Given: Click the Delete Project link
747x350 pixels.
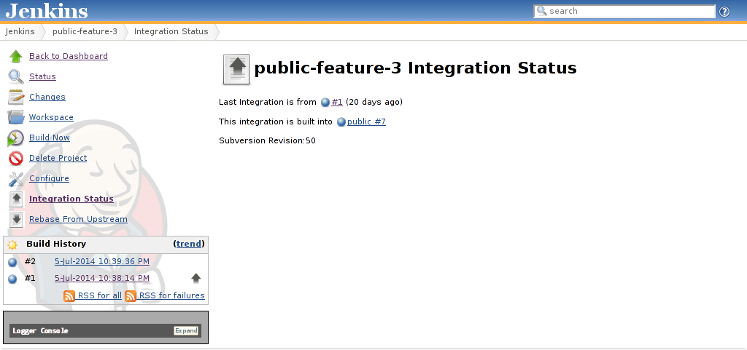Looking at the screenshot, I should pos(58,158).
